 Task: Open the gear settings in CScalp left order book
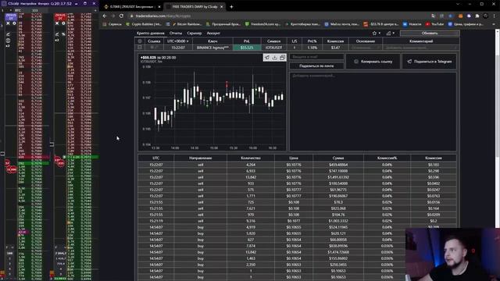14,23
